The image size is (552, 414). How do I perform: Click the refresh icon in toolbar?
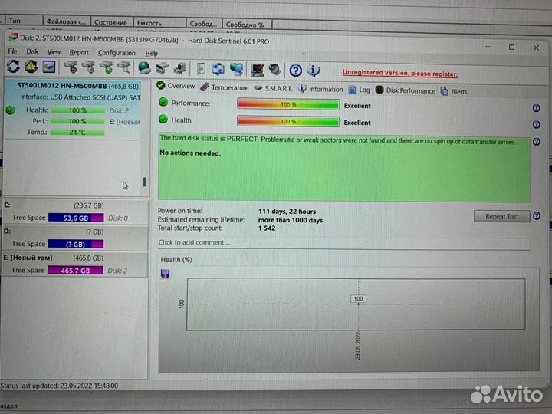[13, 69]
